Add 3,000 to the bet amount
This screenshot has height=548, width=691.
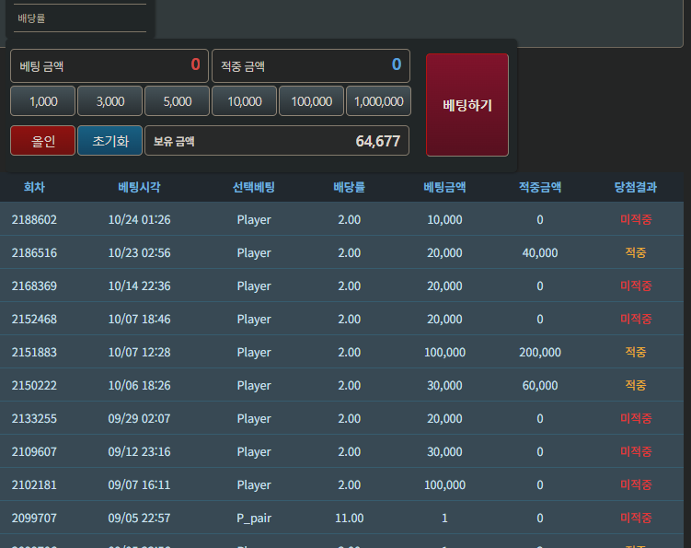[110, 101]
